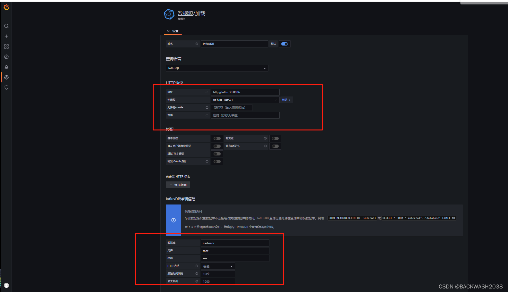508x292 pixels.
Task: Enable the 有凭证 switch
Action: point(275,138)
